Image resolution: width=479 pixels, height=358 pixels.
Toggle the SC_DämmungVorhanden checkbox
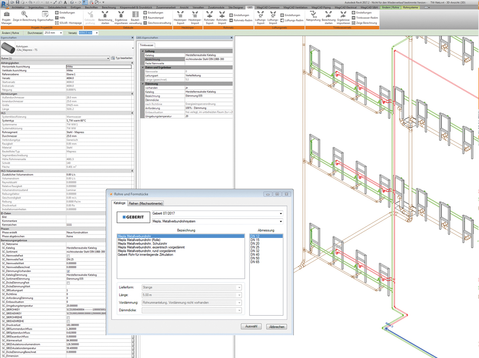[68, 271]
